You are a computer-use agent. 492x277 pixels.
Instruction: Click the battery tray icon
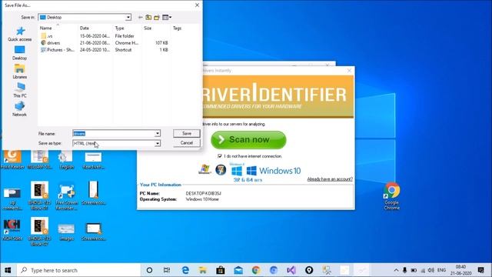414,270
